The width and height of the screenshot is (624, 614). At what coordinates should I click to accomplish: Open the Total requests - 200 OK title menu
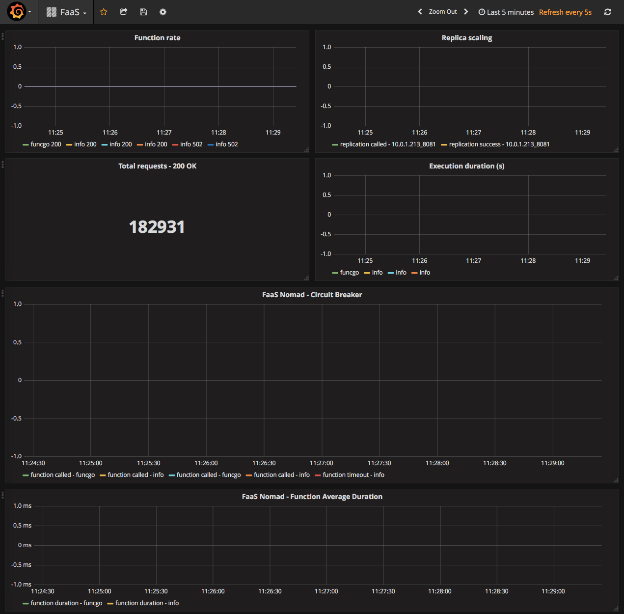[157, 166]
